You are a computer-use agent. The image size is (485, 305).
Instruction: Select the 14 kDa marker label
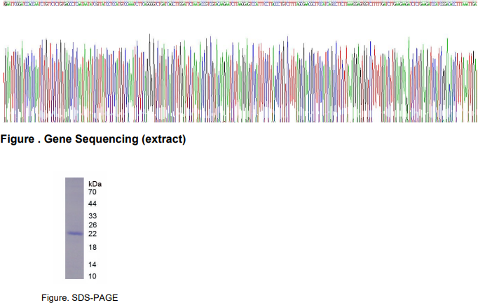(x=93, y=264)
